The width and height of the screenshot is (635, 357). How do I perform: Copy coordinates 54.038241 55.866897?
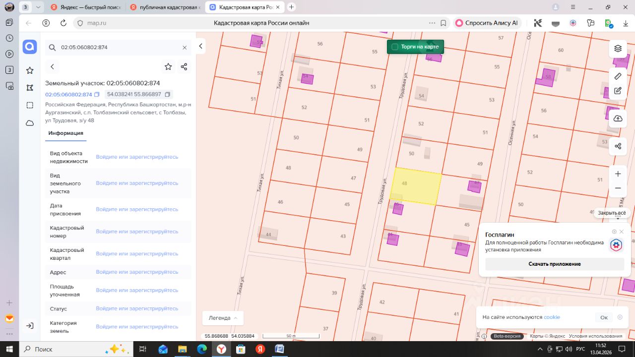tap(167, 94)
